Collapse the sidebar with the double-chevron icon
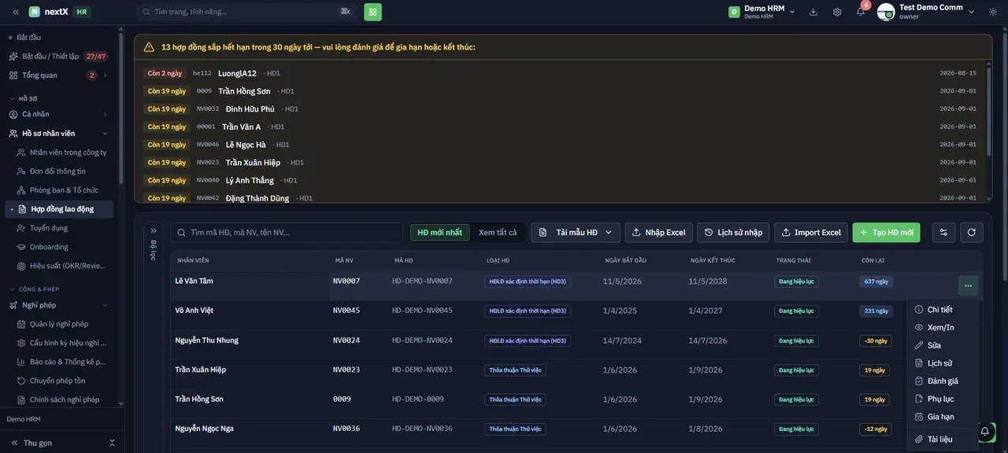The width and height of the screenshot is (1008, 453). click(x=16, y=12)
